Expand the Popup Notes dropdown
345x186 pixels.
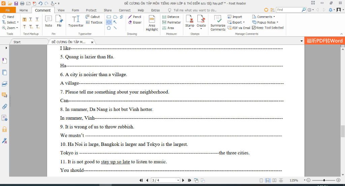pos(278,22)
